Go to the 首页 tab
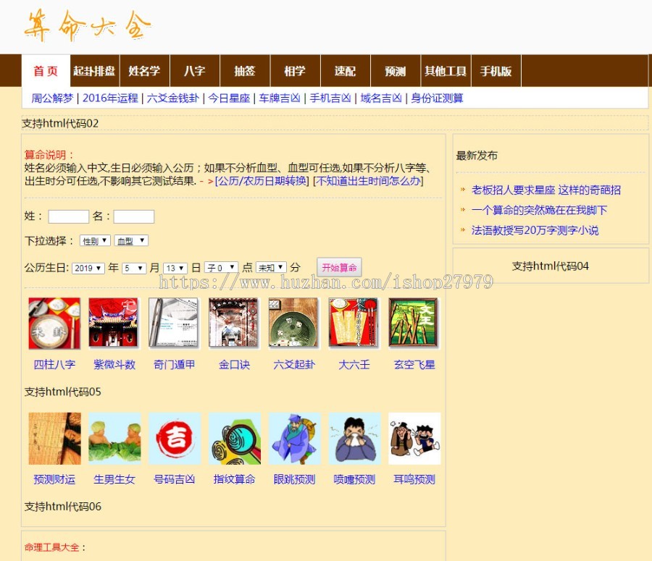The width and height of the screenshot is (652, 561). (x=46, y=71)
